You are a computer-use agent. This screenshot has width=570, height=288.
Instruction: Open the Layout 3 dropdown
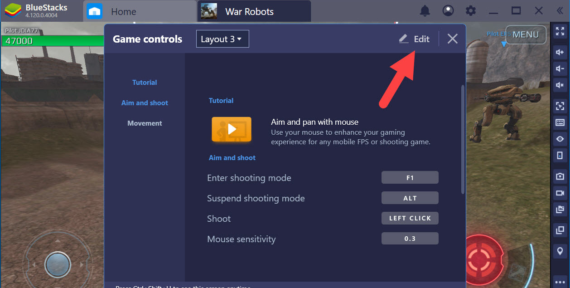[x=222, y=39]
